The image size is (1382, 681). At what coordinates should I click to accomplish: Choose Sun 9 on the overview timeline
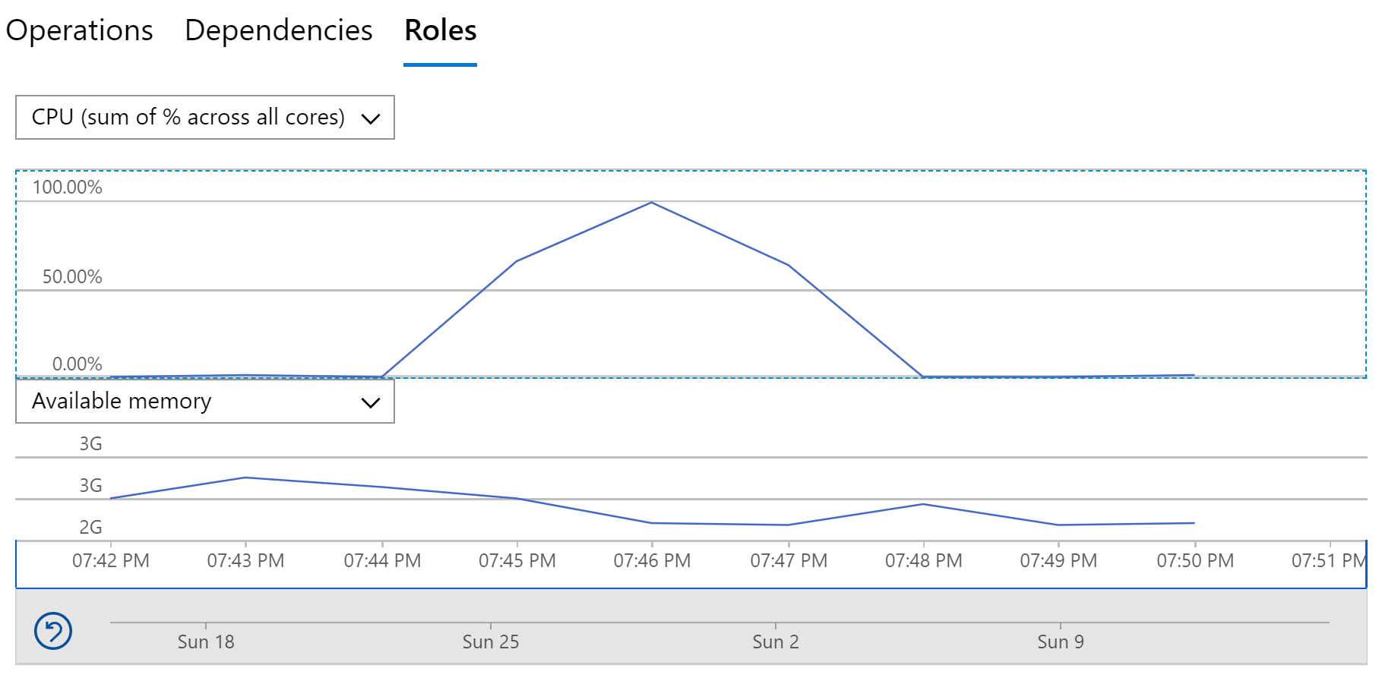1061,642
